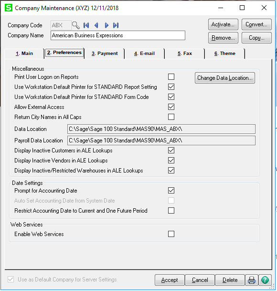The height and width of the screenshot is (291, 277).
Task: Jump to the first company record
Action: tap(86, 25)
